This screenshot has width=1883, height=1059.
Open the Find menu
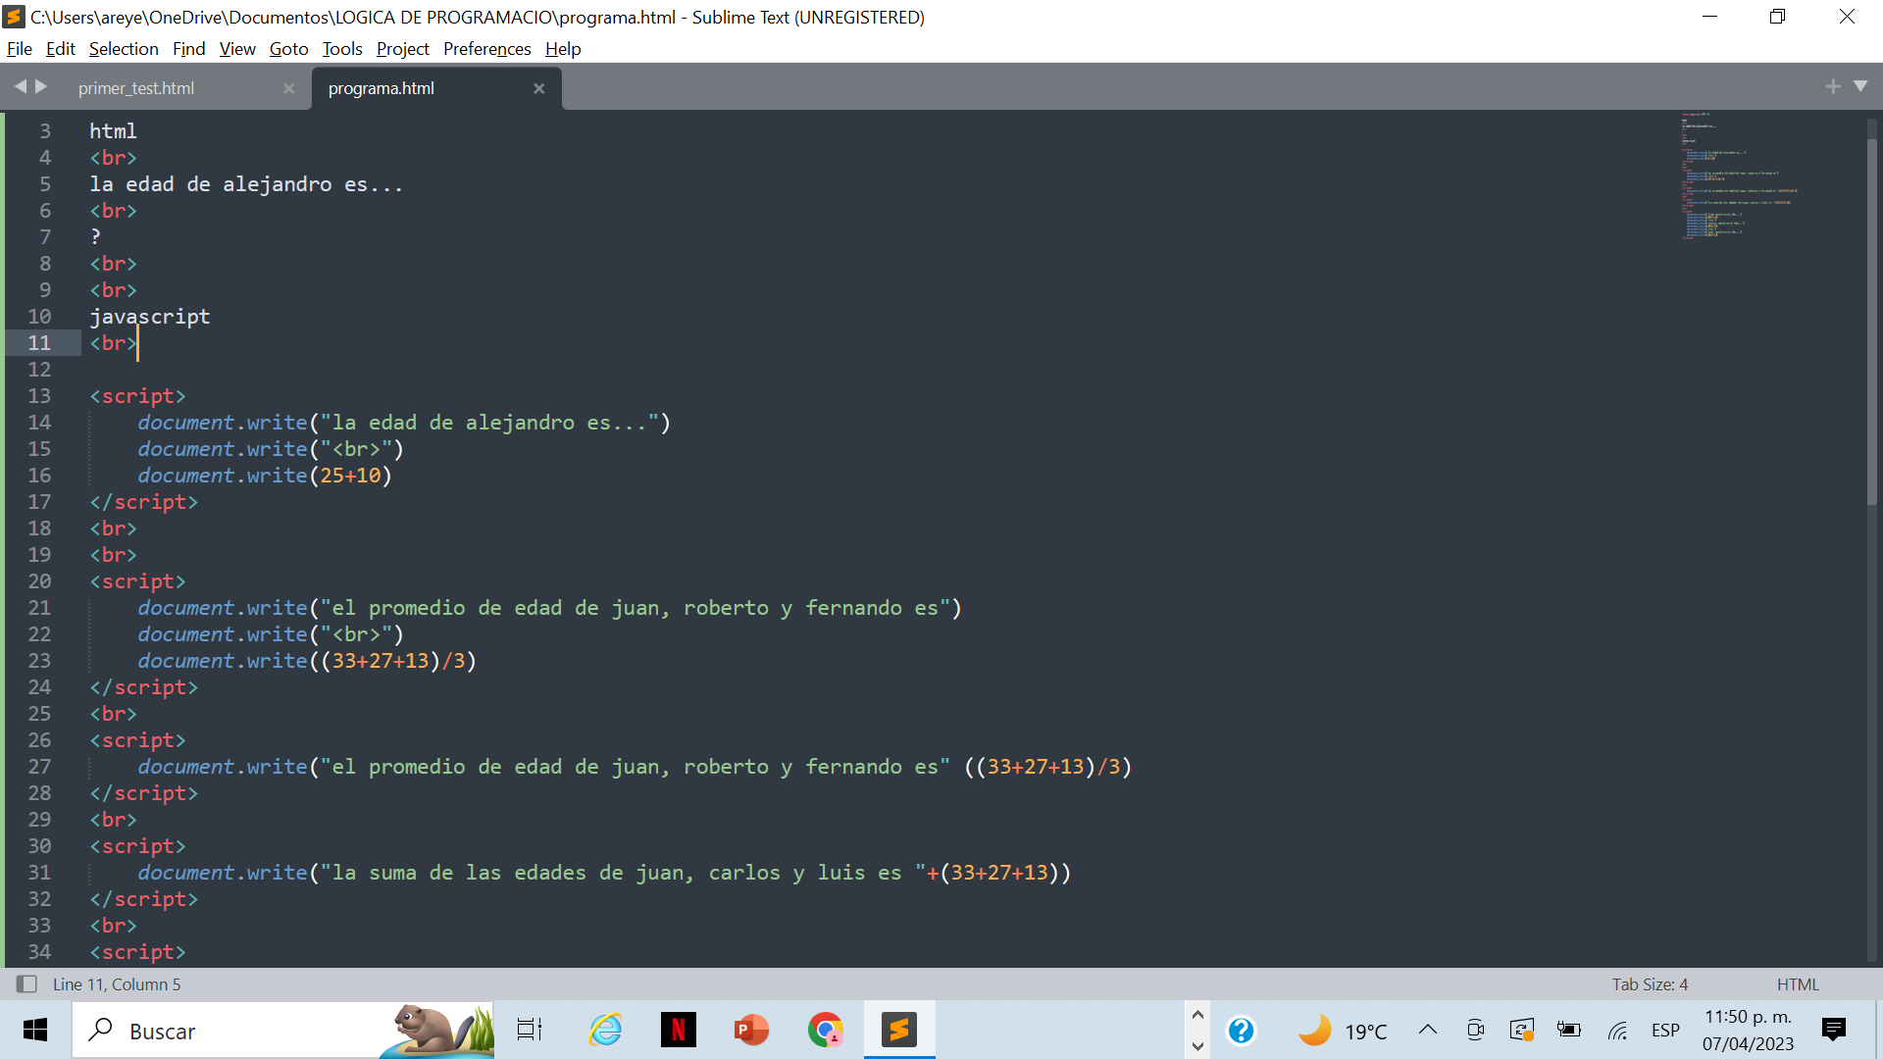tap(188, 49)
